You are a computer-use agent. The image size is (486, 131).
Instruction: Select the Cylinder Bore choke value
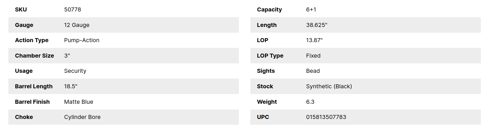click(x=82, y=117)
